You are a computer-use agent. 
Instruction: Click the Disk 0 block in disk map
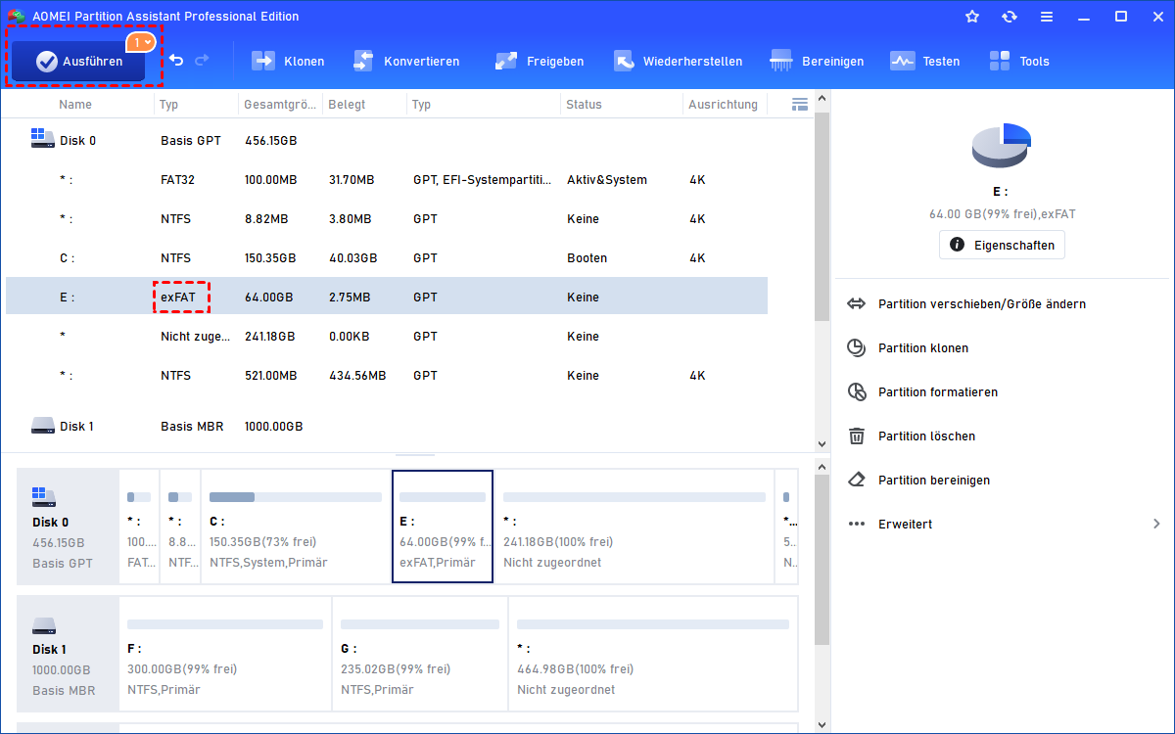coord(68,527)
